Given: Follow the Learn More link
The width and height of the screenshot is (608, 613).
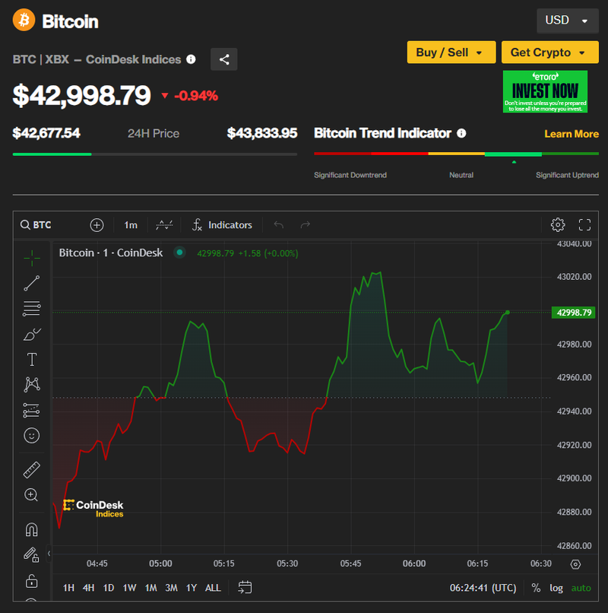Looking at the screenshot, I should pos(572,134).
